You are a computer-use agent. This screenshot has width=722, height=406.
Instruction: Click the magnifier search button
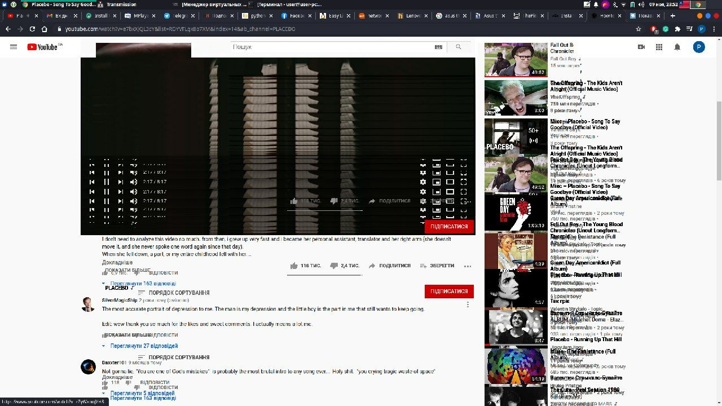(459, 47)
